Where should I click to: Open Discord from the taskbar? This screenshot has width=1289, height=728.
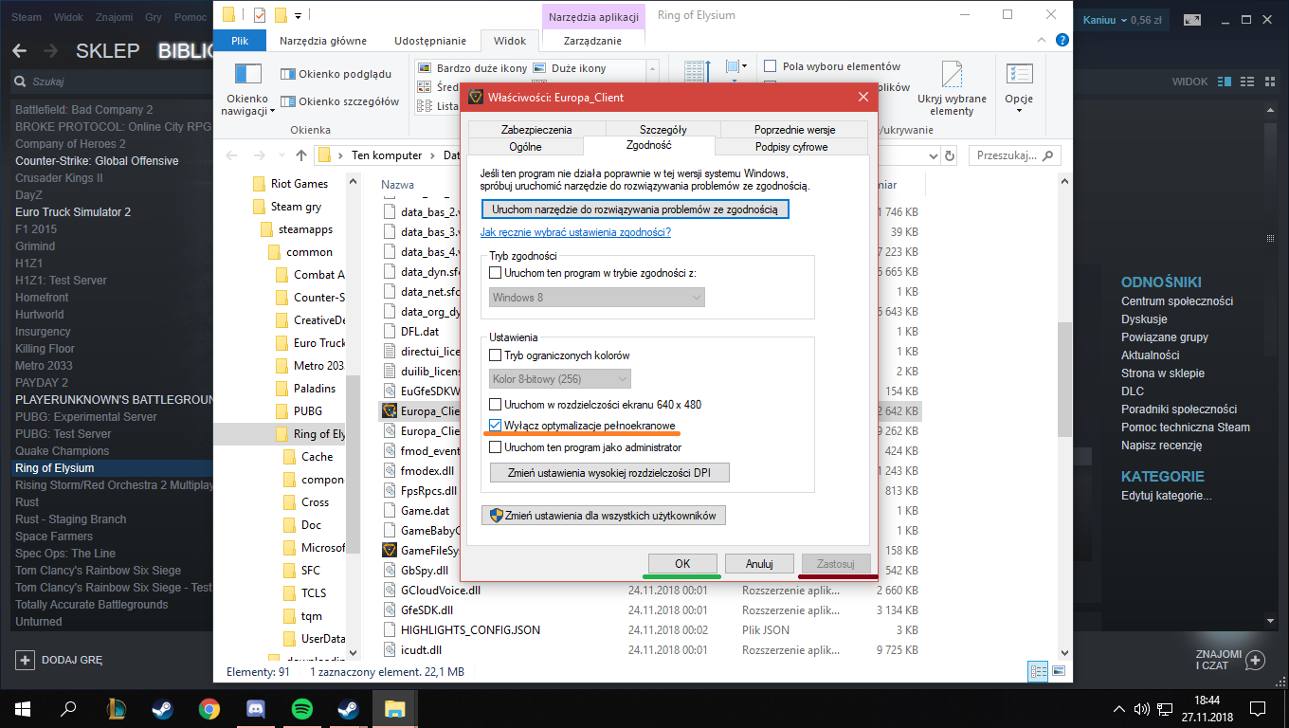(x=255, y=709)
